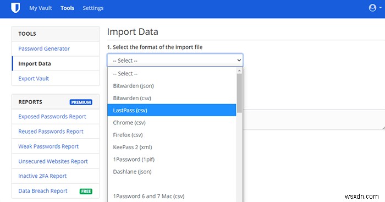
Task: Open Data Breach Report
Action: (43, 191)
